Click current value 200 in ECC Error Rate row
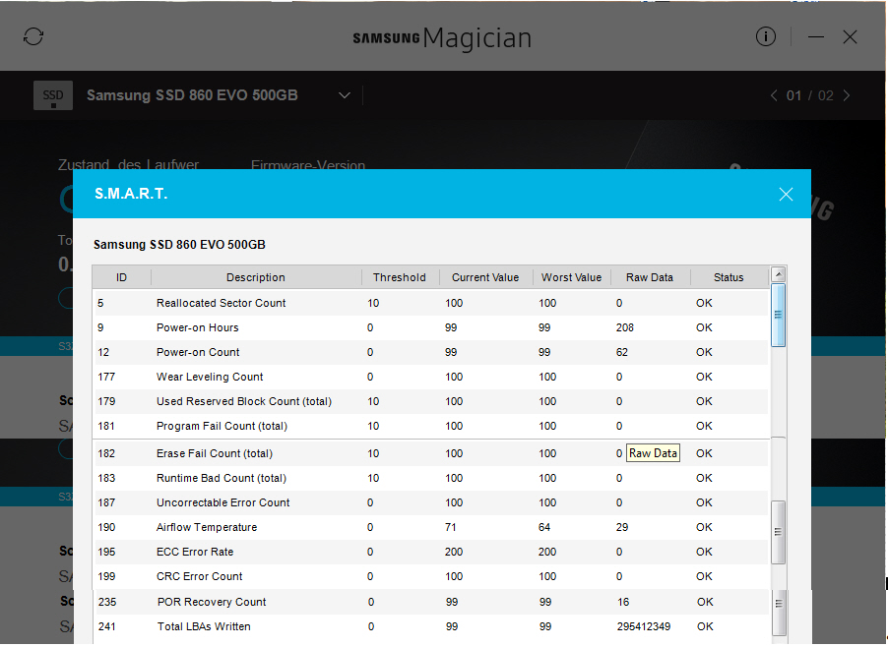This screenshot has width=888, height=647. pos(454,552)
